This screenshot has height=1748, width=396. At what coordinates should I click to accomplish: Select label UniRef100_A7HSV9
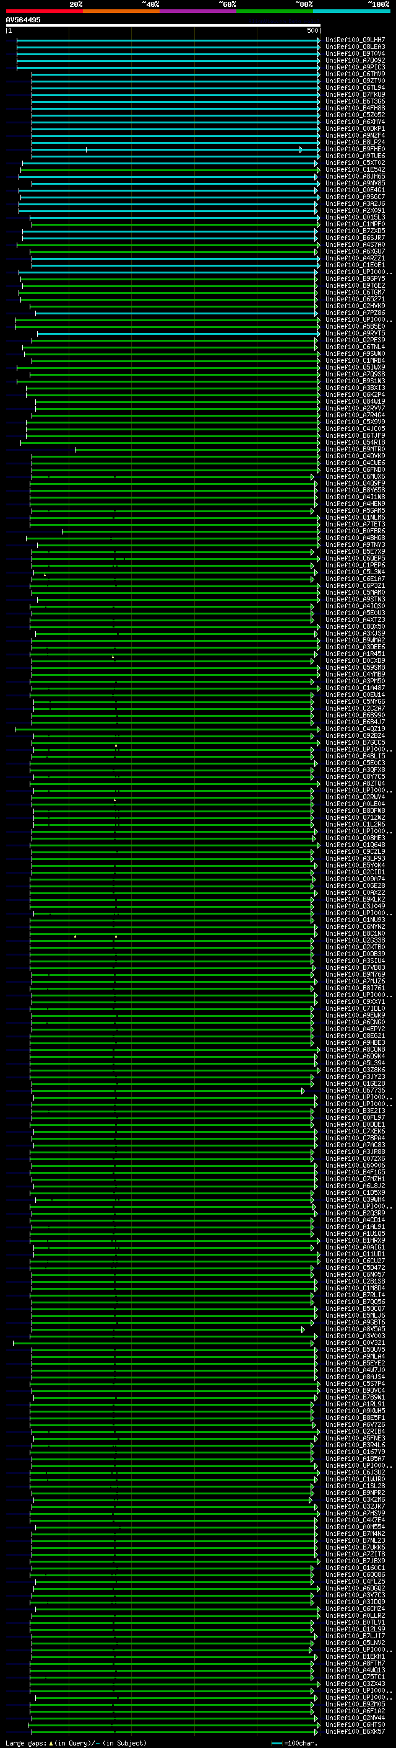(355, 1513)
